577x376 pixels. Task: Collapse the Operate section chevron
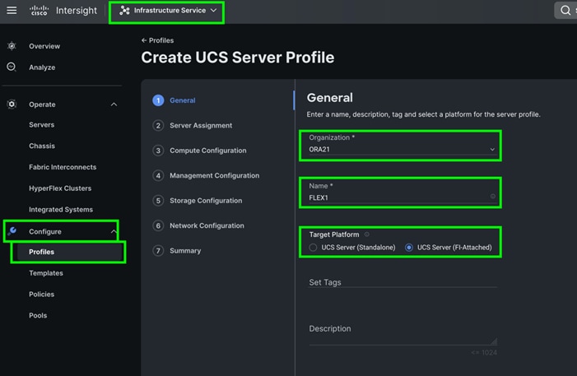(x=114, y=104)
